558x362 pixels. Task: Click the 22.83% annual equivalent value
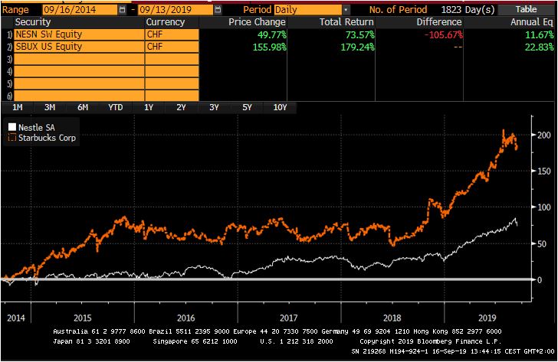click(x=540, y=47)
